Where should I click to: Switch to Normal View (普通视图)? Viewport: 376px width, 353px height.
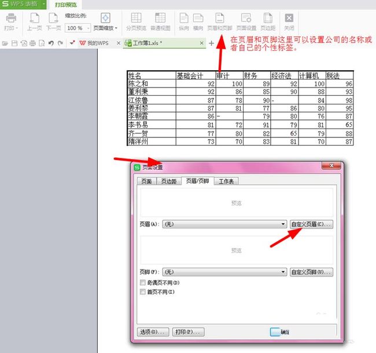tap(160, 22)
